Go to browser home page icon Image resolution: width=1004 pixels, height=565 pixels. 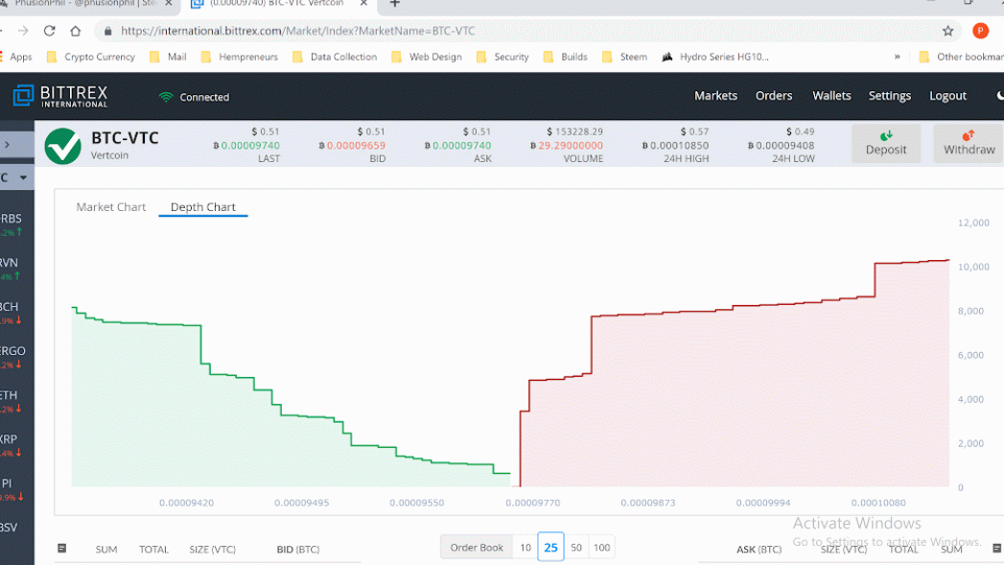(x=76, y=31)
